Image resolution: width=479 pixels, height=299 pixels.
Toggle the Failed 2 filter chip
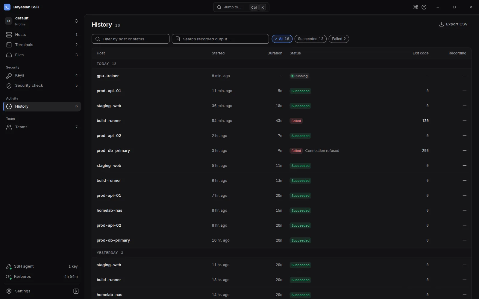click(339, 39)
